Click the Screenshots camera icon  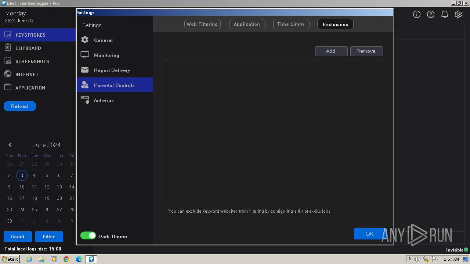tap(8, 61)
